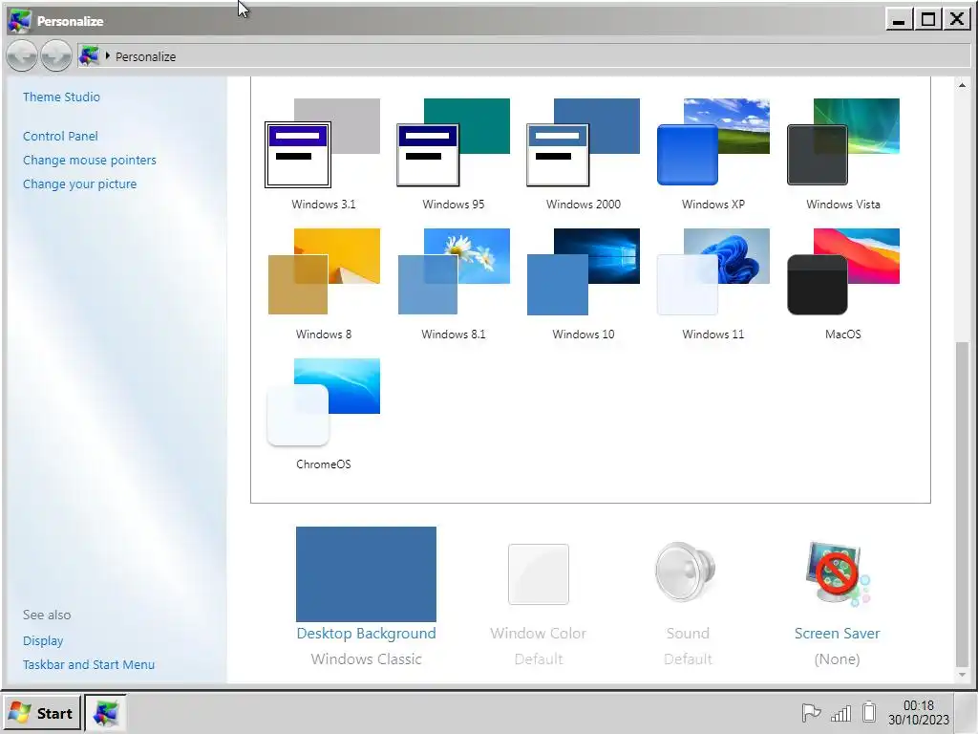
Task: Click the vertical scrollbar thumb
Action: (x=963, y=505)
